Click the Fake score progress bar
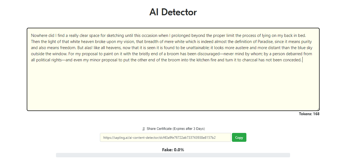The image size is (343, 164). click(173, 155)
